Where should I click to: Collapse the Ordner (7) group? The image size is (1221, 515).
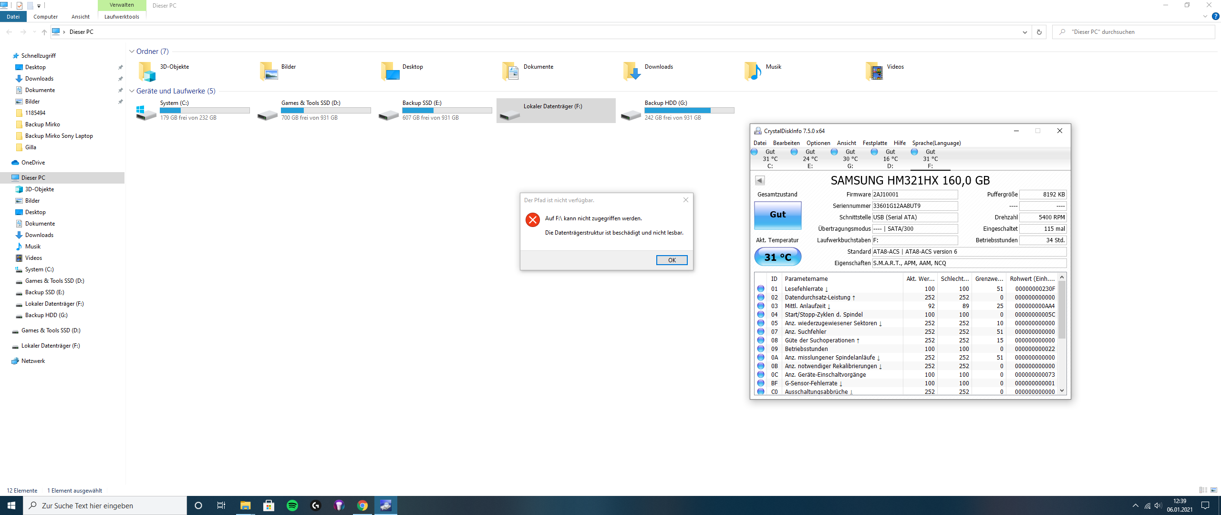(x=132, y=51)
